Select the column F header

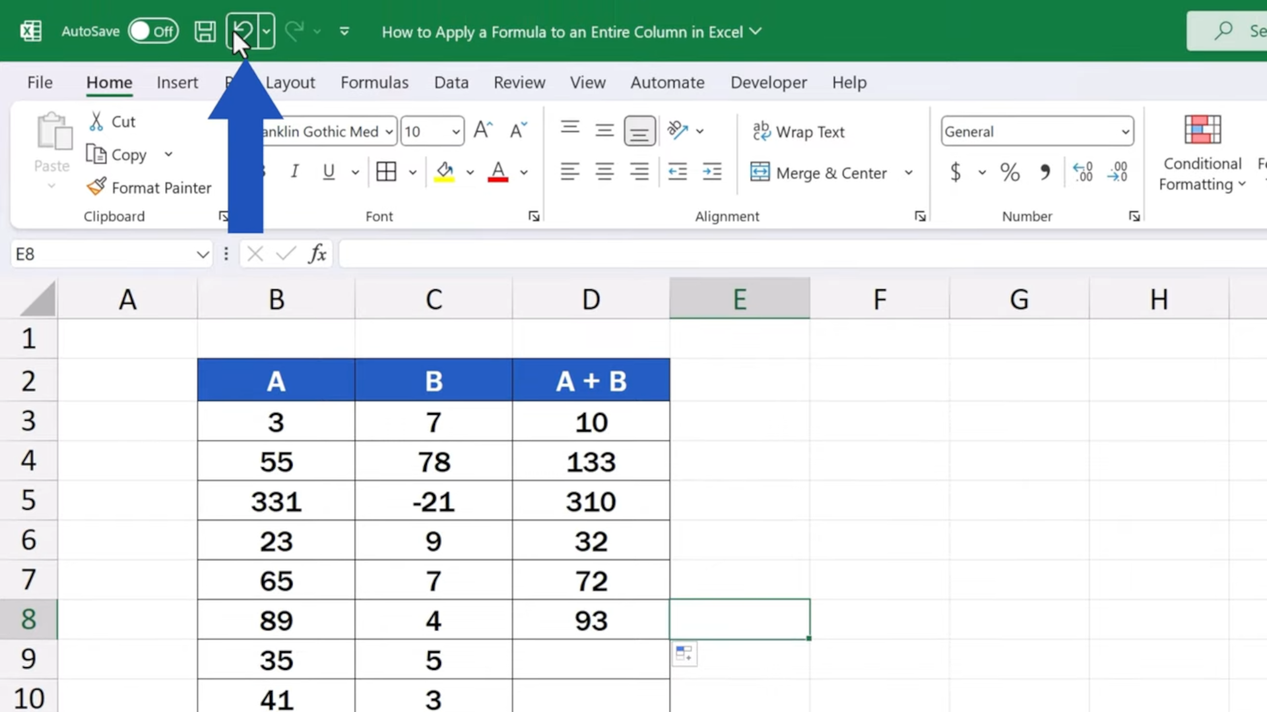point(879,299)
